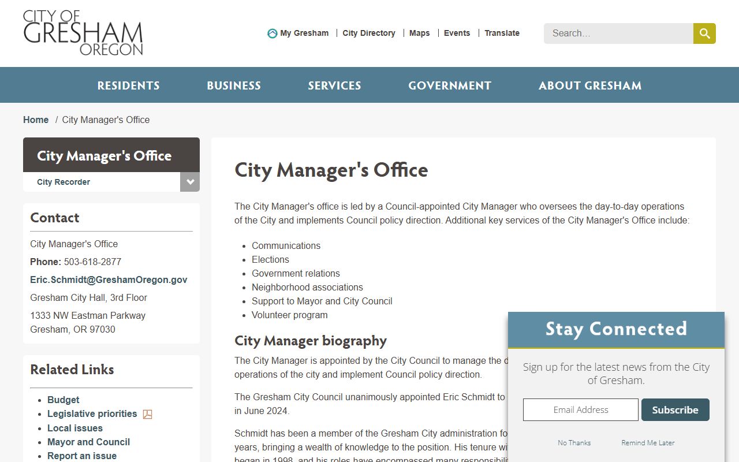The image size is (739, 462).
Task: Click the Volunteer program list item
Action: click(x=290, y=315)
